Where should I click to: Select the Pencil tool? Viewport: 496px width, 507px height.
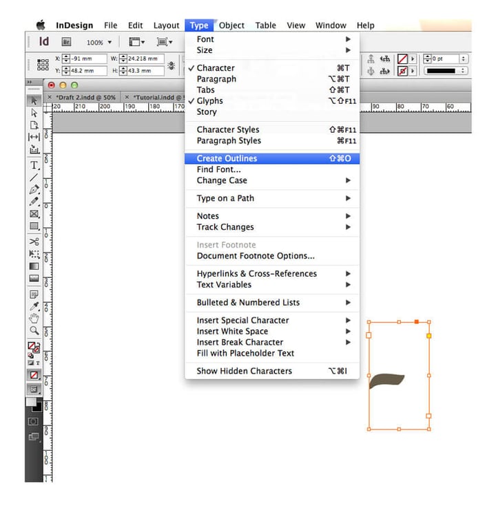(x=34, y=202)
